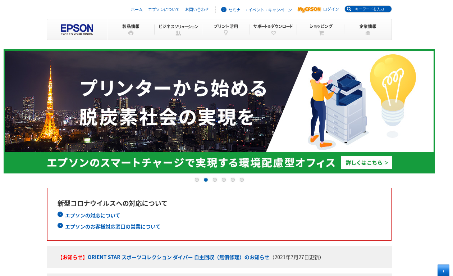Open エプソンのお客様対応窓口の営業について link text
The height and width of the screenshot is (276, 453).
(113, 227)
